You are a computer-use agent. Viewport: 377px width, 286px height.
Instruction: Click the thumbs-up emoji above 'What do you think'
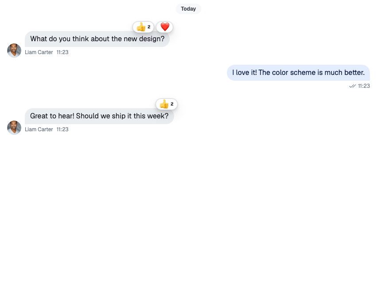tap(141, 27)
